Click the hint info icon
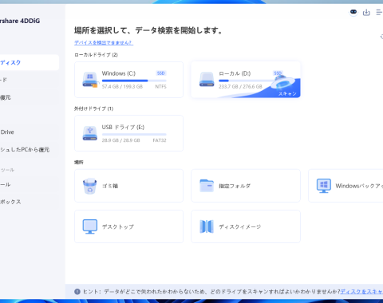Image resolution: width=383 pixels, height=303 pixels. pyautogui.click(x=77, y=292)
